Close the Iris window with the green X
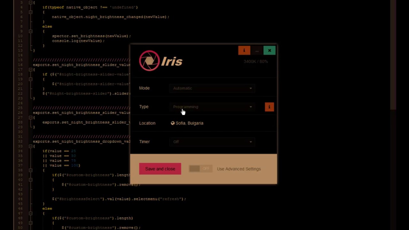This screenshot has width=409, height=230. [269, 50]
